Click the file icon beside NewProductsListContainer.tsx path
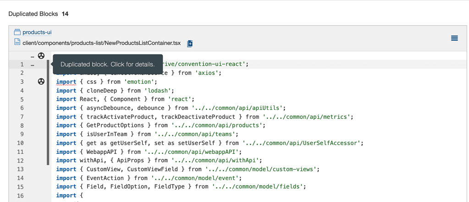Screen dimensions: 469x202 tap(17, 42)
